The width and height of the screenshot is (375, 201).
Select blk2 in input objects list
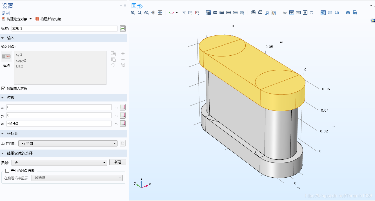coord(19,66)
